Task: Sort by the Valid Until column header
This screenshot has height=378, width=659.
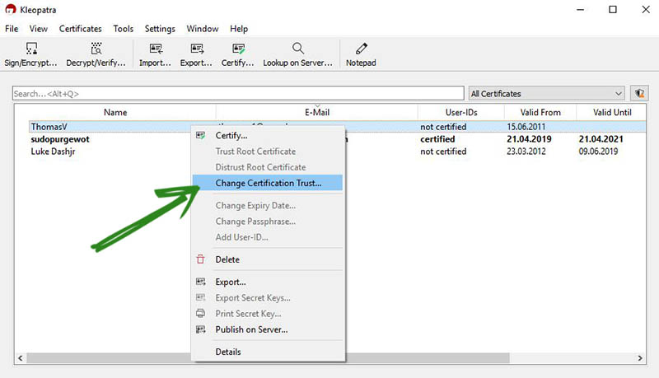Action: 612,112
